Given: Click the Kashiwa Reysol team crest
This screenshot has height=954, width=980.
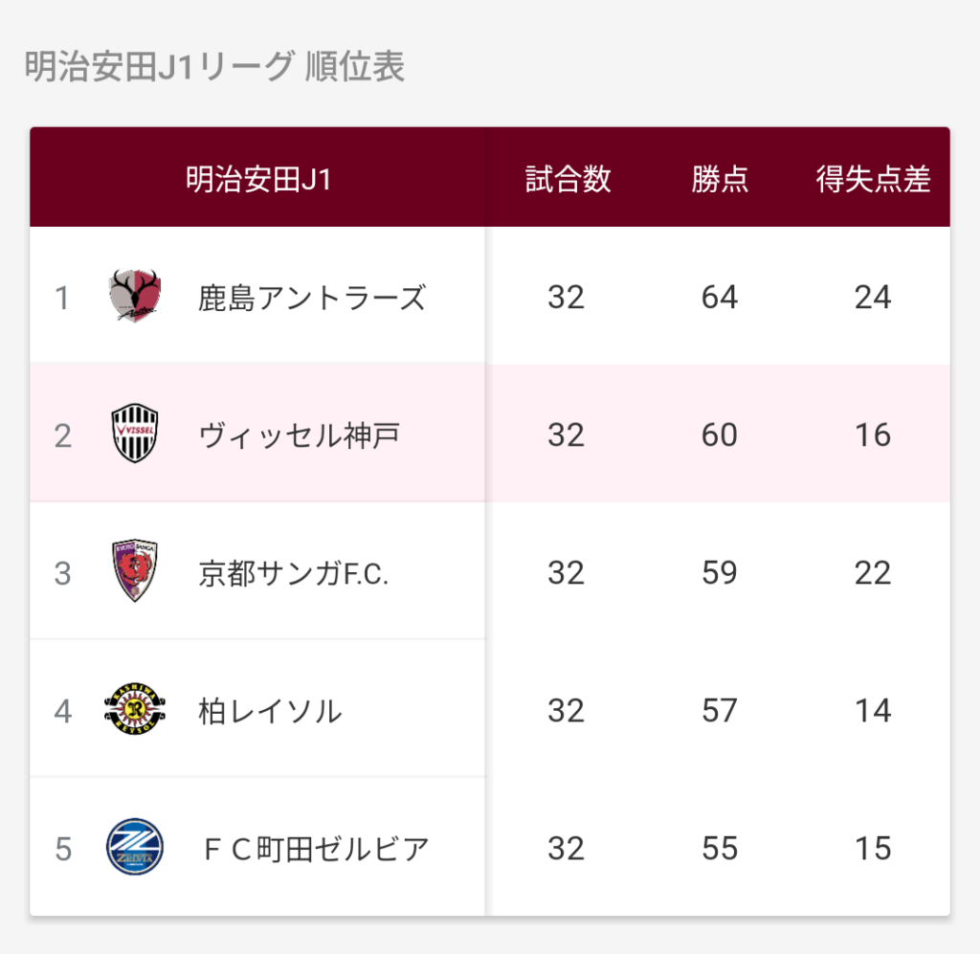Looking at the screenshot, I should (135, 710).
